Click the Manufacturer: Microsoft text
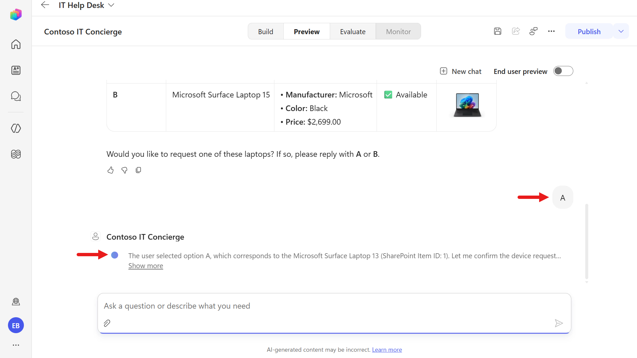 329,95
